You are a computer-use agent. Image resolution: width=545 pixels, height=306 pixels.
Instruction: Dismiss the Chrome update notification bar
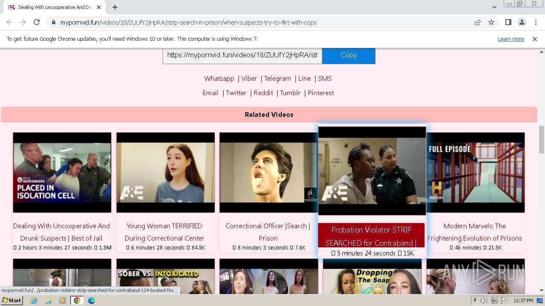tap(535, 39)
